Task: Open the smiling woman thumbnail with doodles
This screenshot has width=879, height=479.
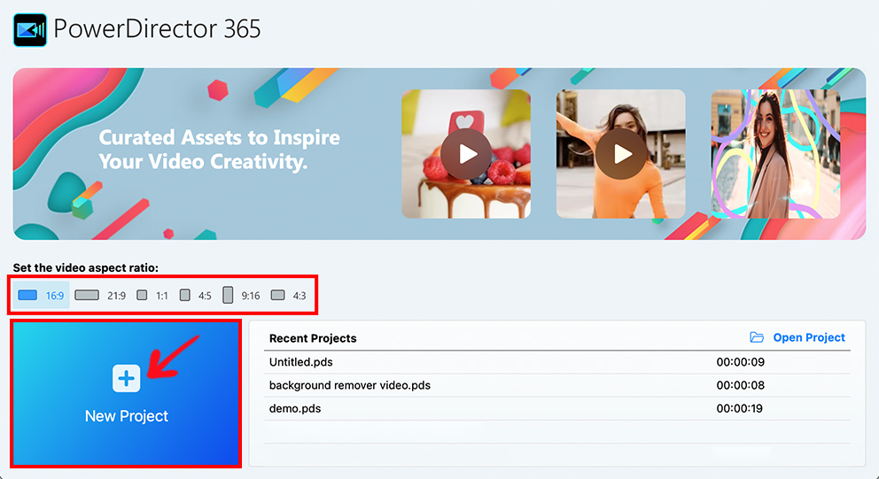Action: coord(775,154)
